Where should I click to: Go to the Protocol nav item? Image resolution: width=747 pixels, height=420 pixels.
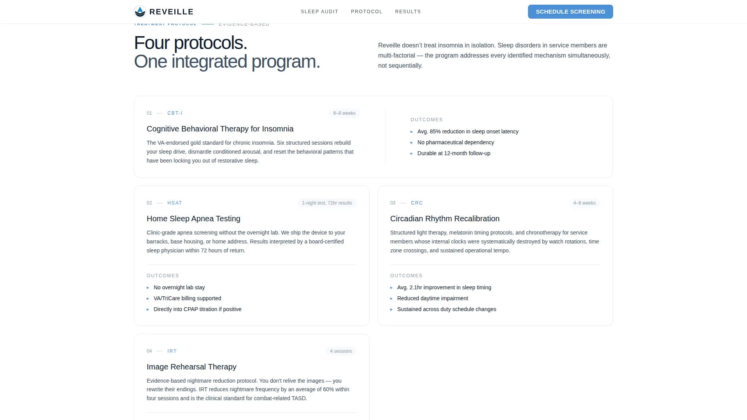(x=366, y=12)
